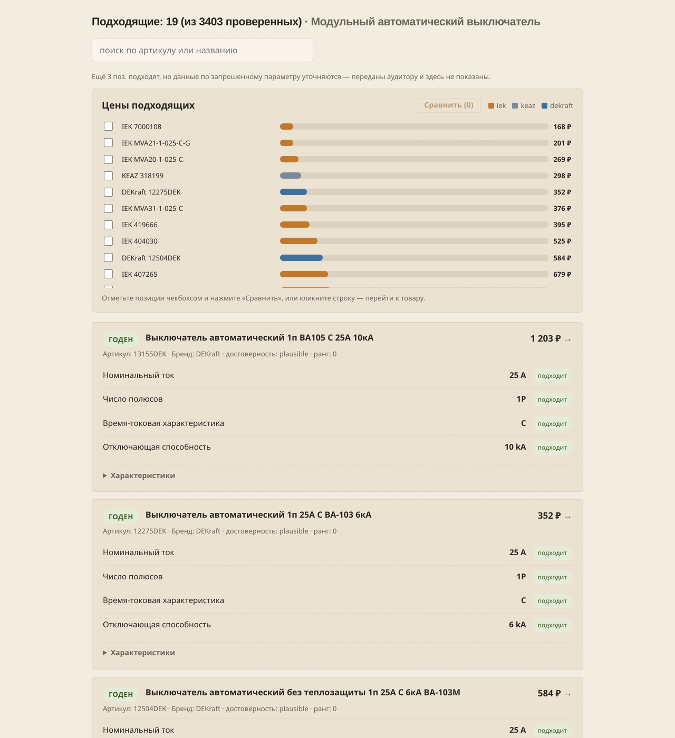Select the IEK MVA21-1-025-C-G checkbox
The height and width of the screenshot is (738, 675).
(108, 143)
